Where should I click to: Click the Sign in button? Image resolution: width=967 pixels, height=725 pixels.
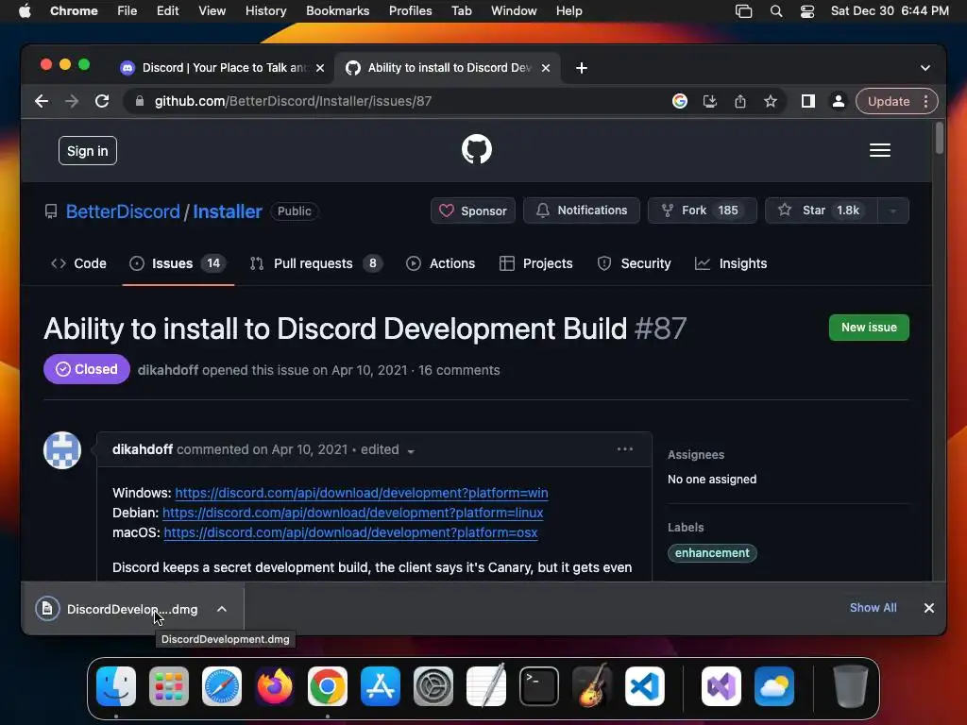pyautogui.click(x=88, y=150)
